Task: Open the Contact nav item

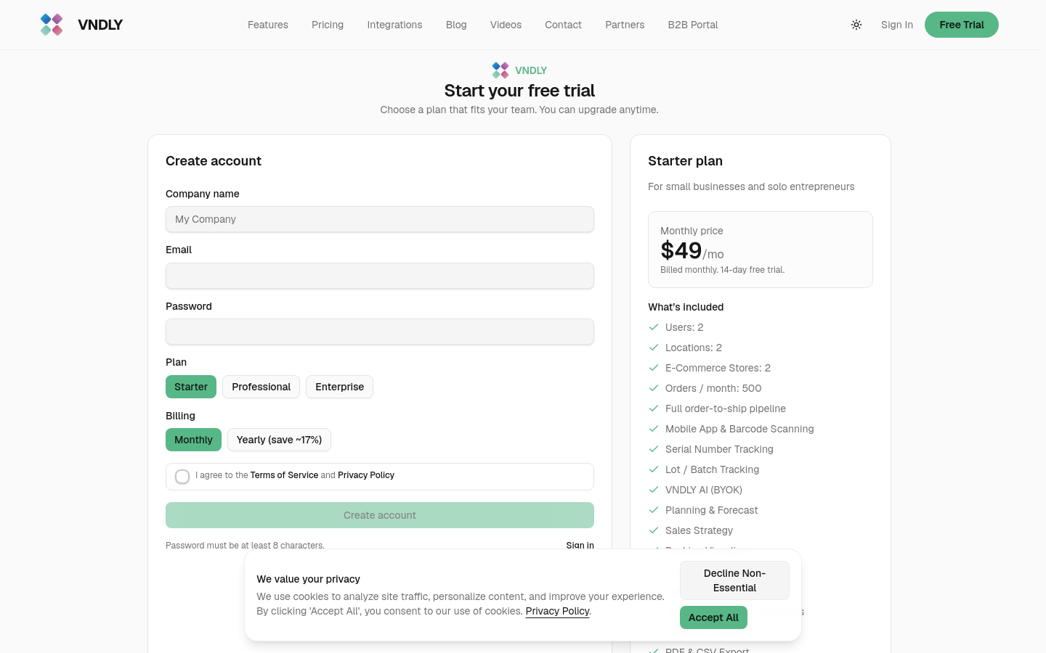Action: 563,25
